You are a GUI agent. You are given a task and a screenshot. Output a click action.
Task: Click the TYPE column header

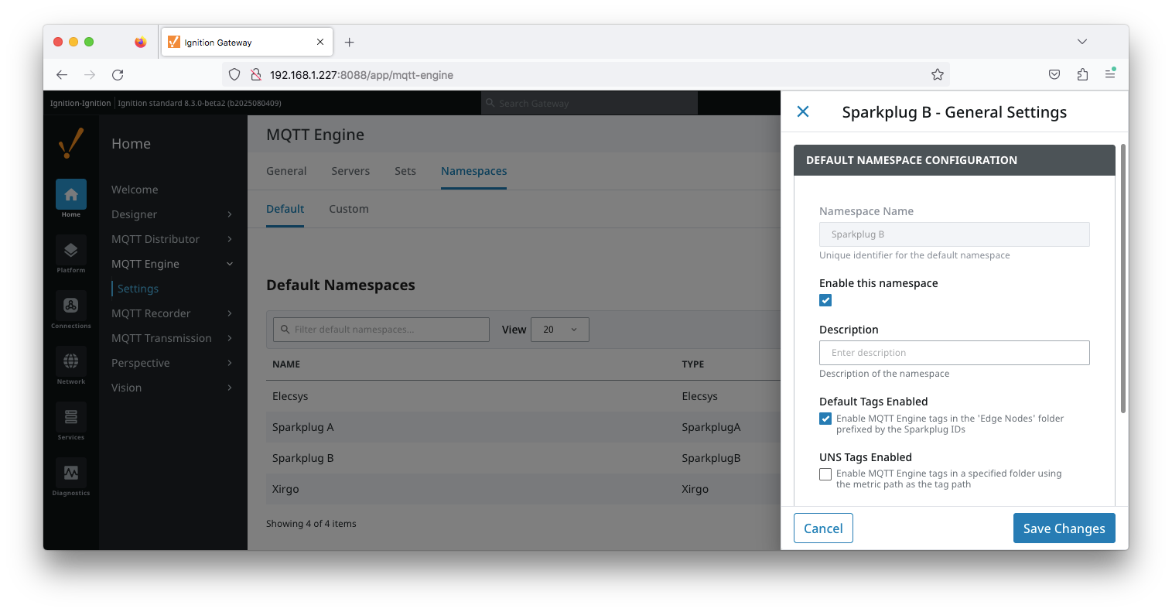click(693, 364)
